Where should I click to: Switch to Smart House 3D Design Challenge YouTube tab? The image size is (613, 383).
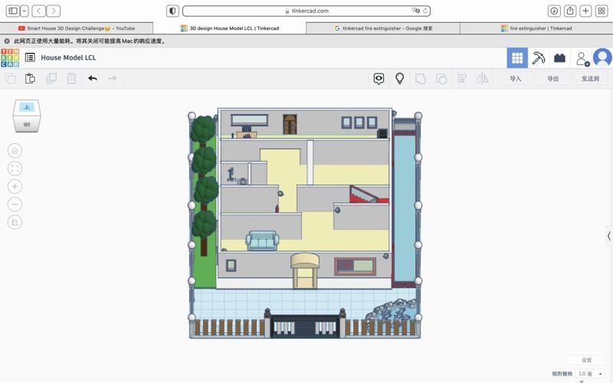pyautogui.click(x=76, y=28)
